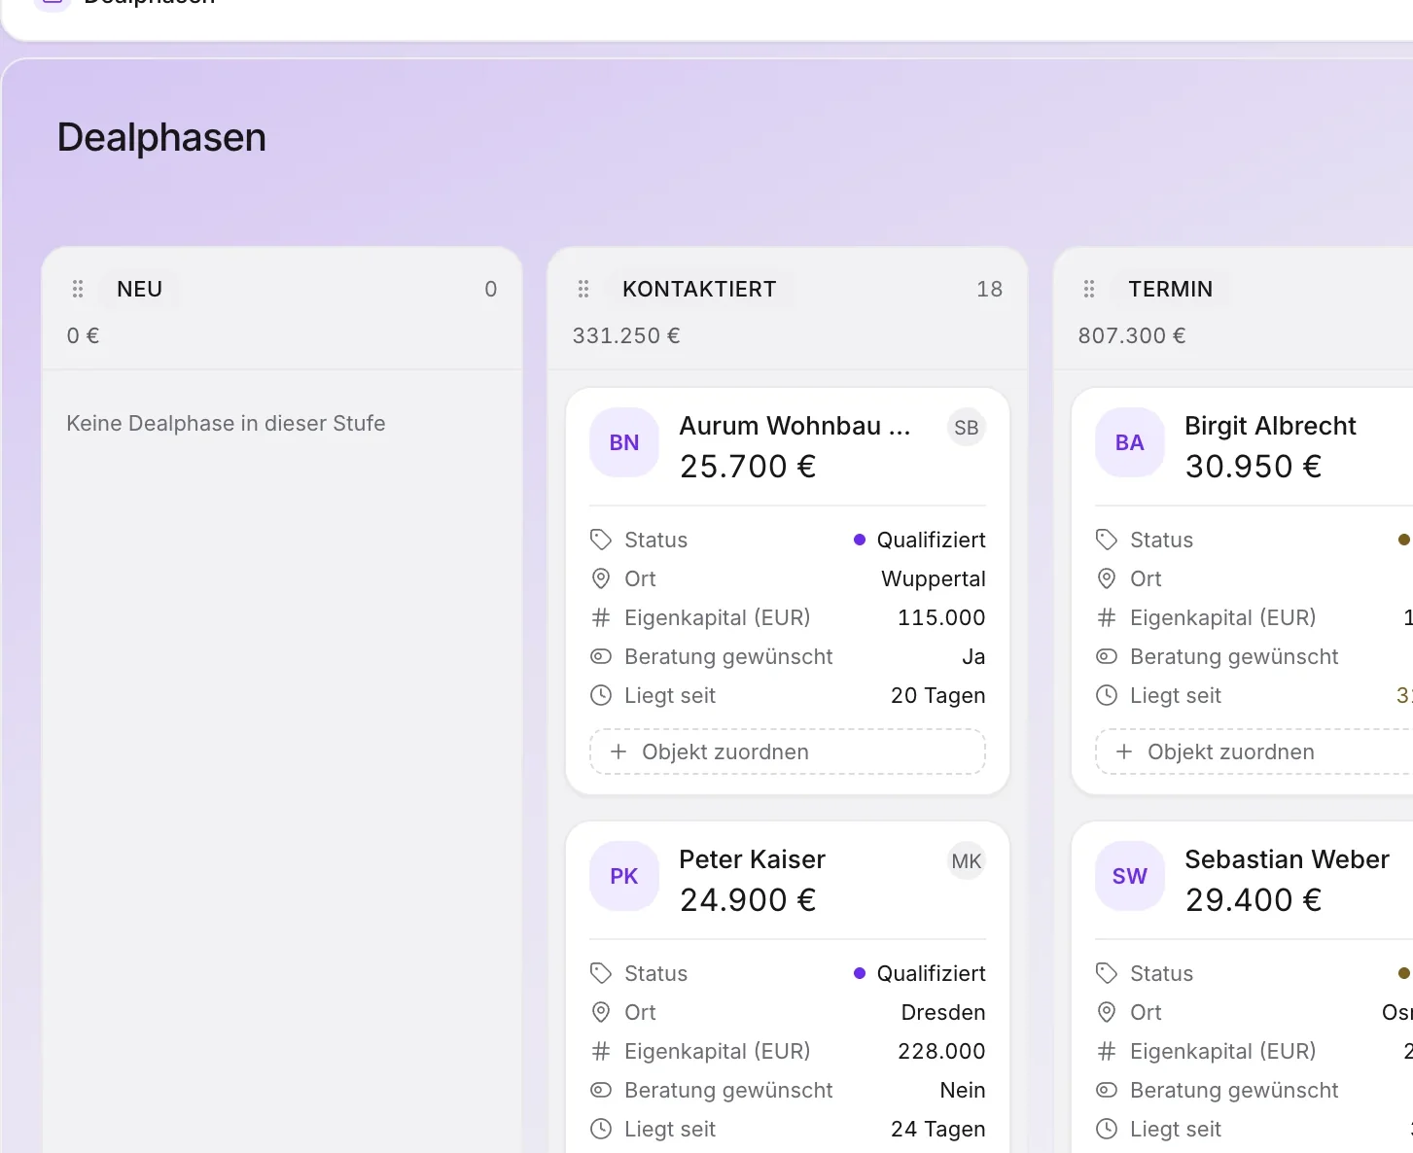Click the Status tag icon on Birgit Albrecht card
The height and width of the screenshot is (1153, 1413).
coord(1107,540)
